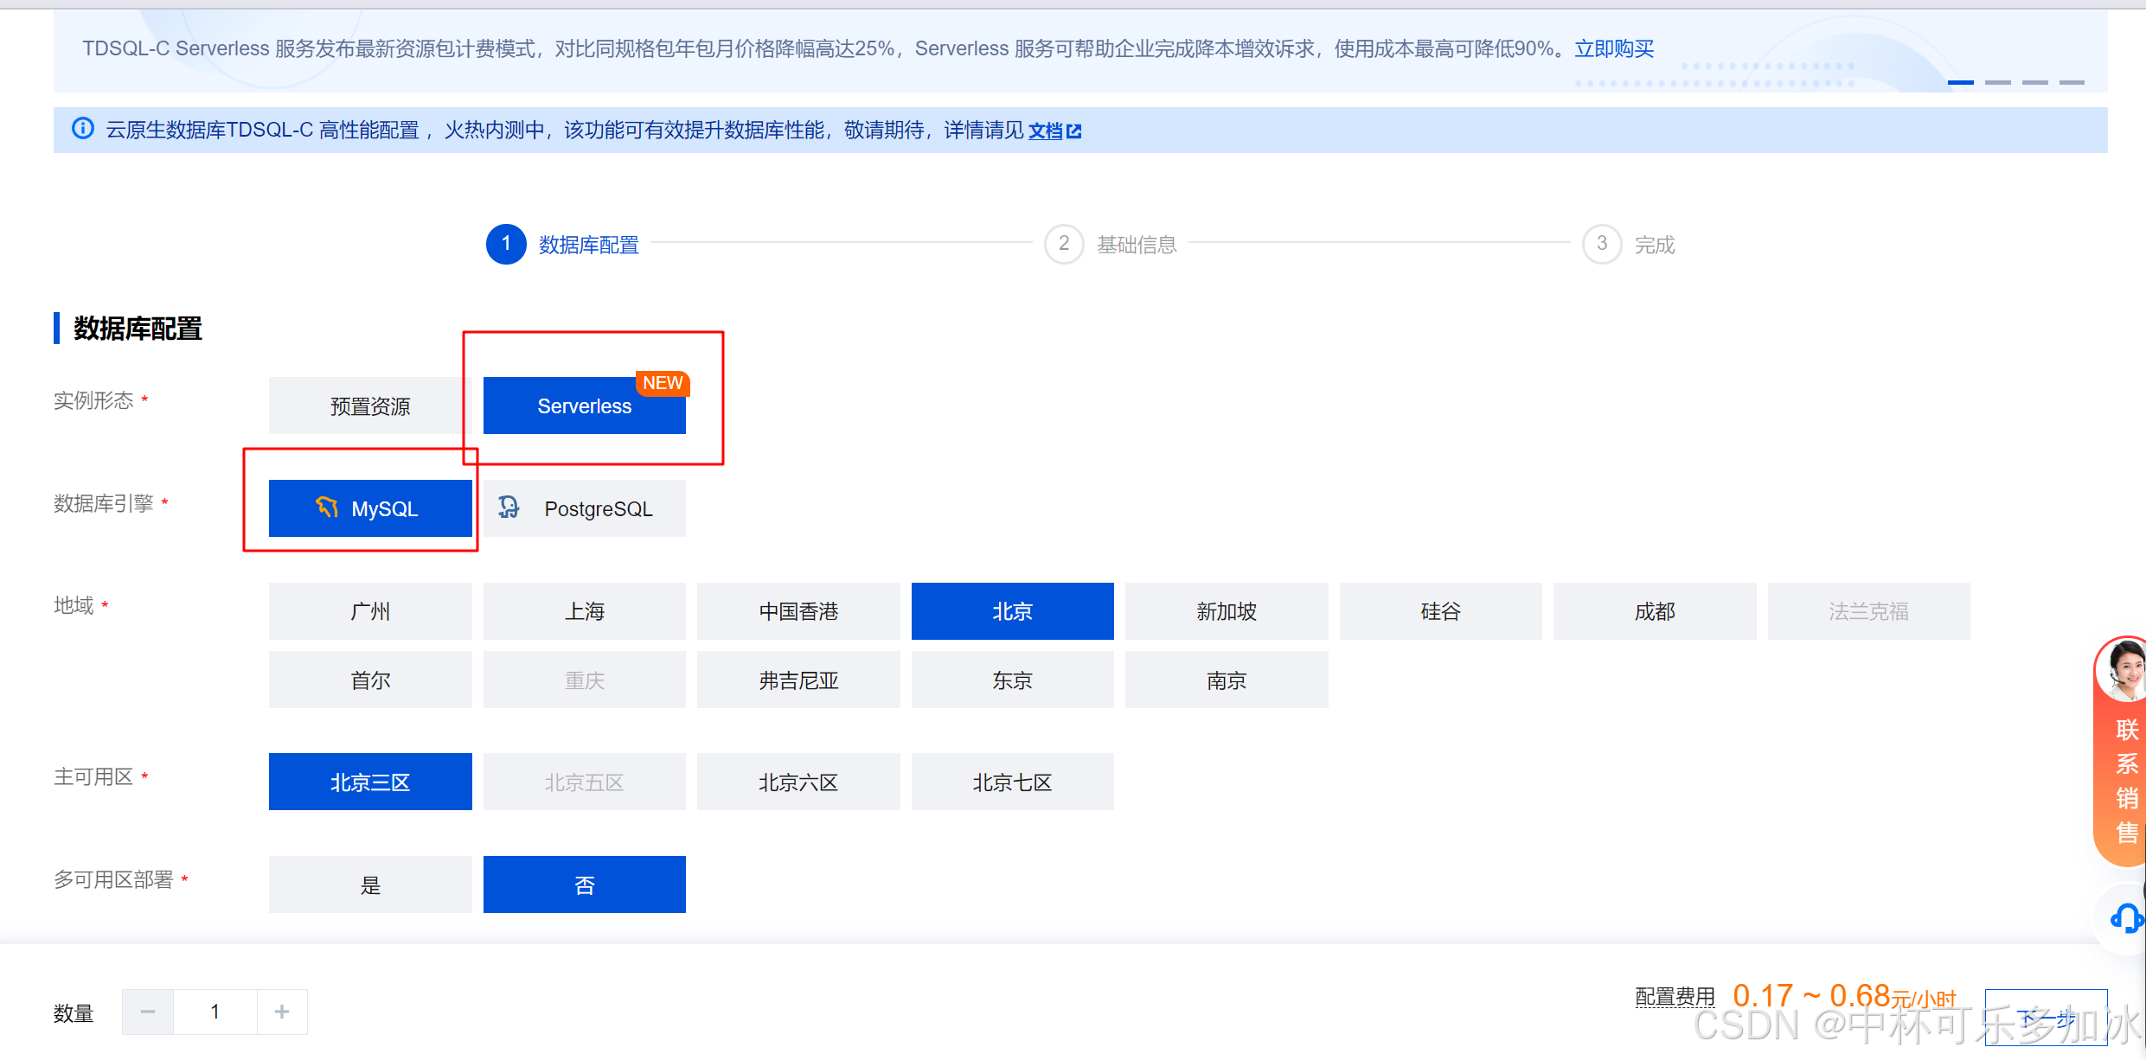Click the external link icon beside 文档
The height and width of the screenshot is (1060, 2146).
[1074, 131]
